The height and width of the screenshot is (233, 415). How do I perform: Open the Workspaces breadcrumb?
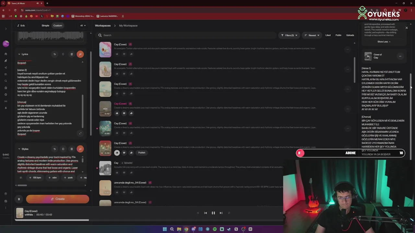[x=103, y=26]
